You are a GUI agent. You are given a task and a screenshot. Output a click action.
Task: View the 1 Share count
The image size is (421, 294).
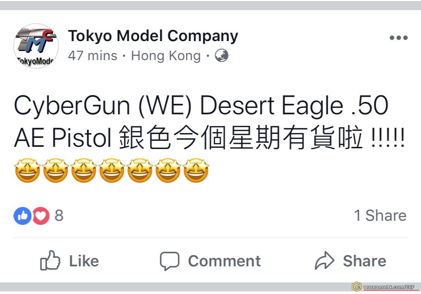[380, 216]
